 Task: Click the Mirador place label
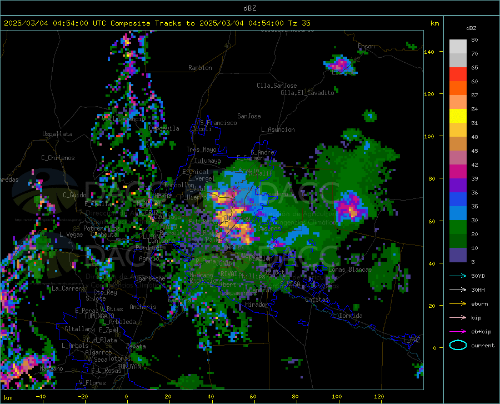pos(257,305)
